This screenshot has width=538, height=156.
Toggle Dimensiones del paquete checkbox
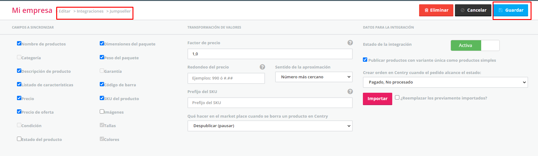pos(102,43)
